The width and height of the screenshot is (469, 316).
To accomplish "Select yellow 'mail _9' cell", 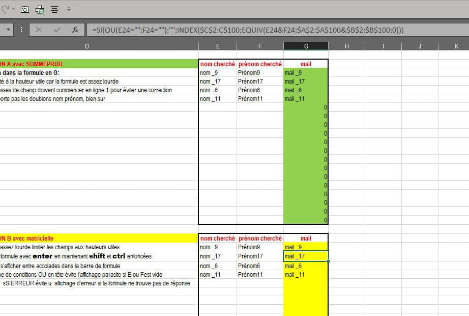I will click(306, 247).
